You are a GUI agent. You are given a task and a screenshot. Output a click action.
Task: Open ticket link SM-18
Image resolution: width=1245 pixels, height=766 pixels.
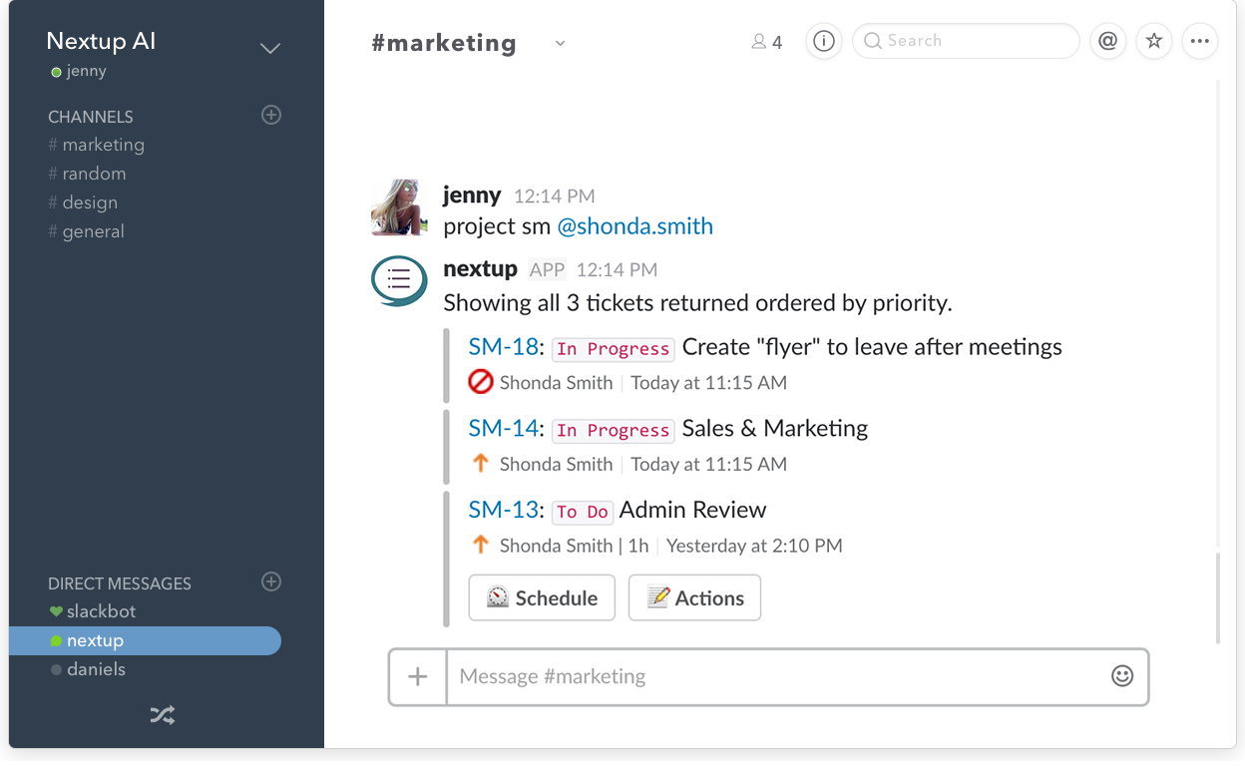point(503,347)
